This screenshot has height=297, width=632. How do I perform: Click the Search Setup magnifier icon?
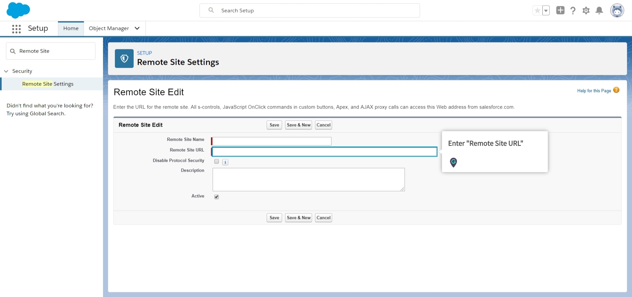pyautogui.click(x=211, y=10)
